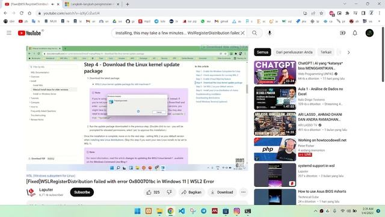The width and height of the screenshot is (385, 217).
Task: Open a new browser tab
Action: [128, 4]
